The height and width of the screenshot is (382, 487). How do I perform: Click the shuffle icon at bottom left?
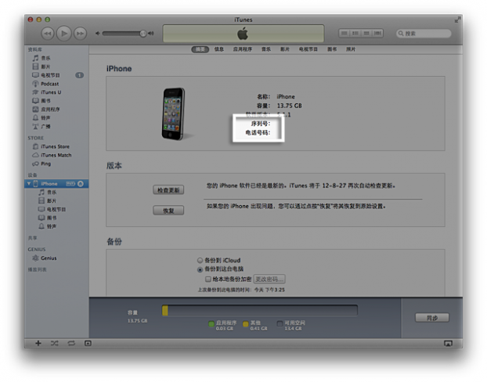point(55,343)
